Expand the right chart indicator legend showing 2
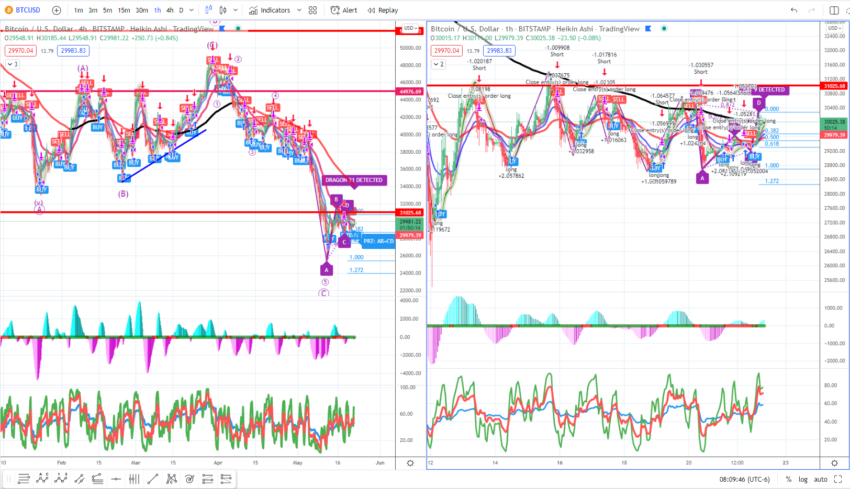This screenshot has height=489, width=850. [439, 64]
